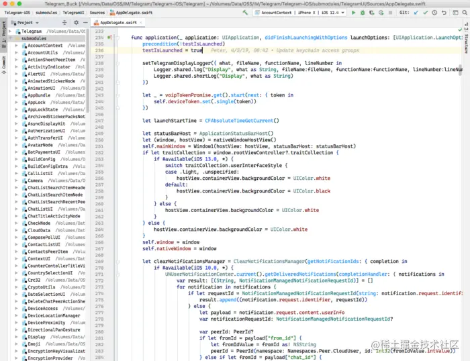The image size is (470, 361).
Task: Click the Telegram project root icon
Action: tap(18, 31)
